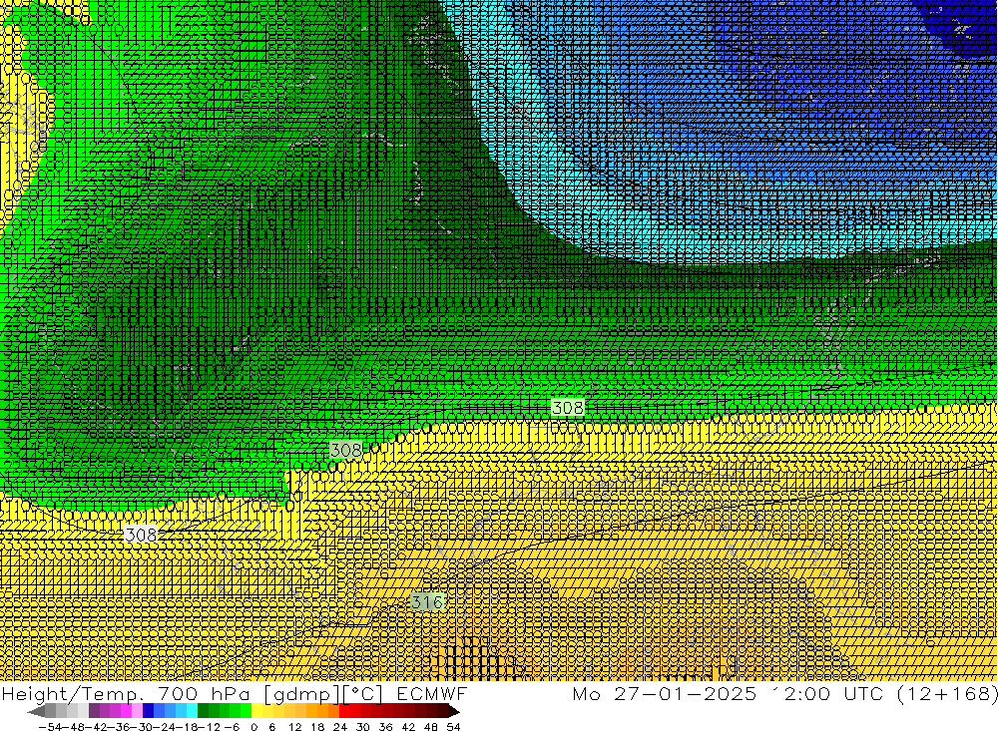
Task: Click the leftmost 308 contour label
Action: 142,535
